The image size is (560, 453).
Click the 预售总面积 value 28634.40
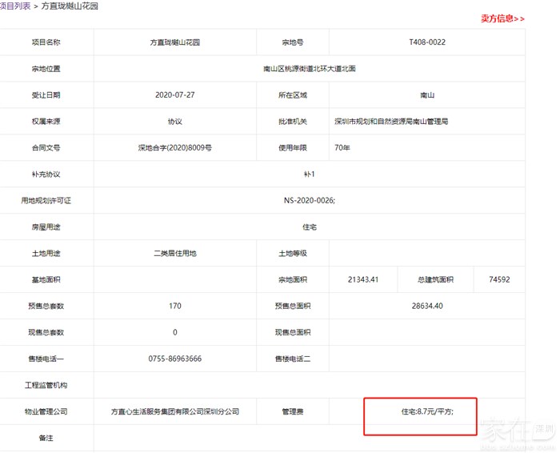(427, 307)
